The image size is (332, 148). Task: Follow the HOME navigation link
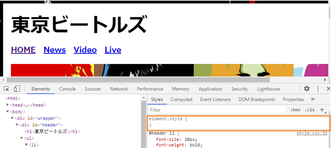tap(23, 50)
